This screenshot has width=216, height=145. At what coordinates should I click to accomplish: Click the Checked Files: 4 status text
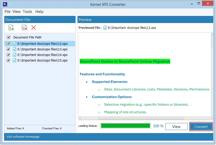coord(52,128)
